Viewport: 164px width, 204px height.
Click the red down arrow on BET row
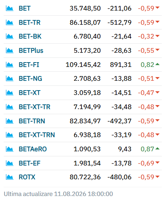[157, 8]
